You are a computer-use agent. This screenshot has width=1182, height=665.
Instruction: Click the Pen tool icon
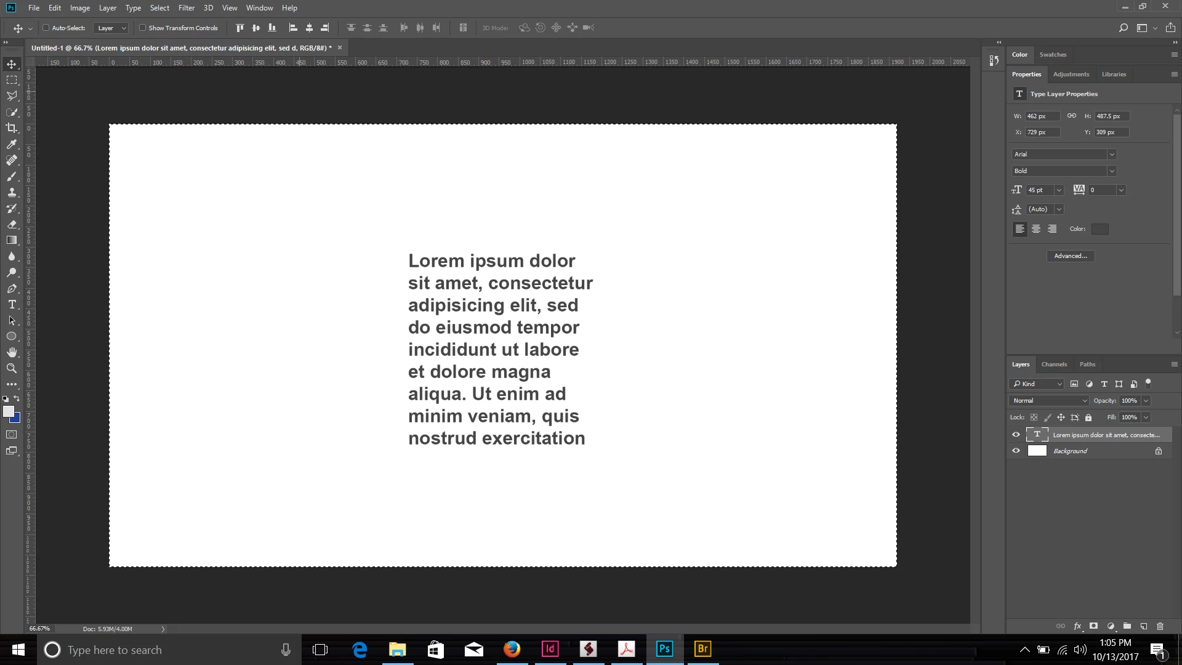tap(12, 289)
